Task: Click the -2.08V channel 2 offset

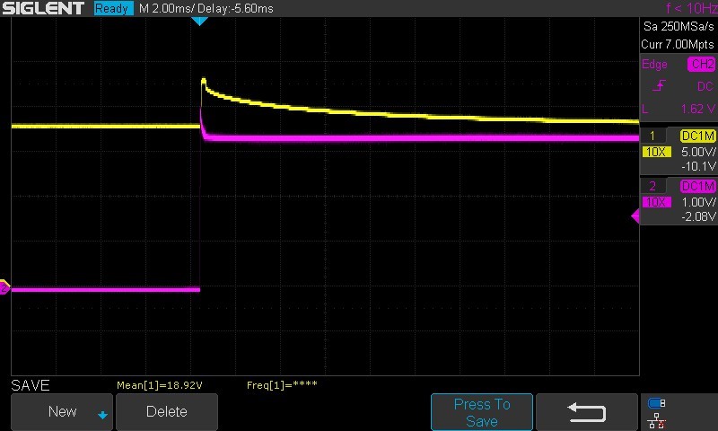Action: (x=698, y=216)
